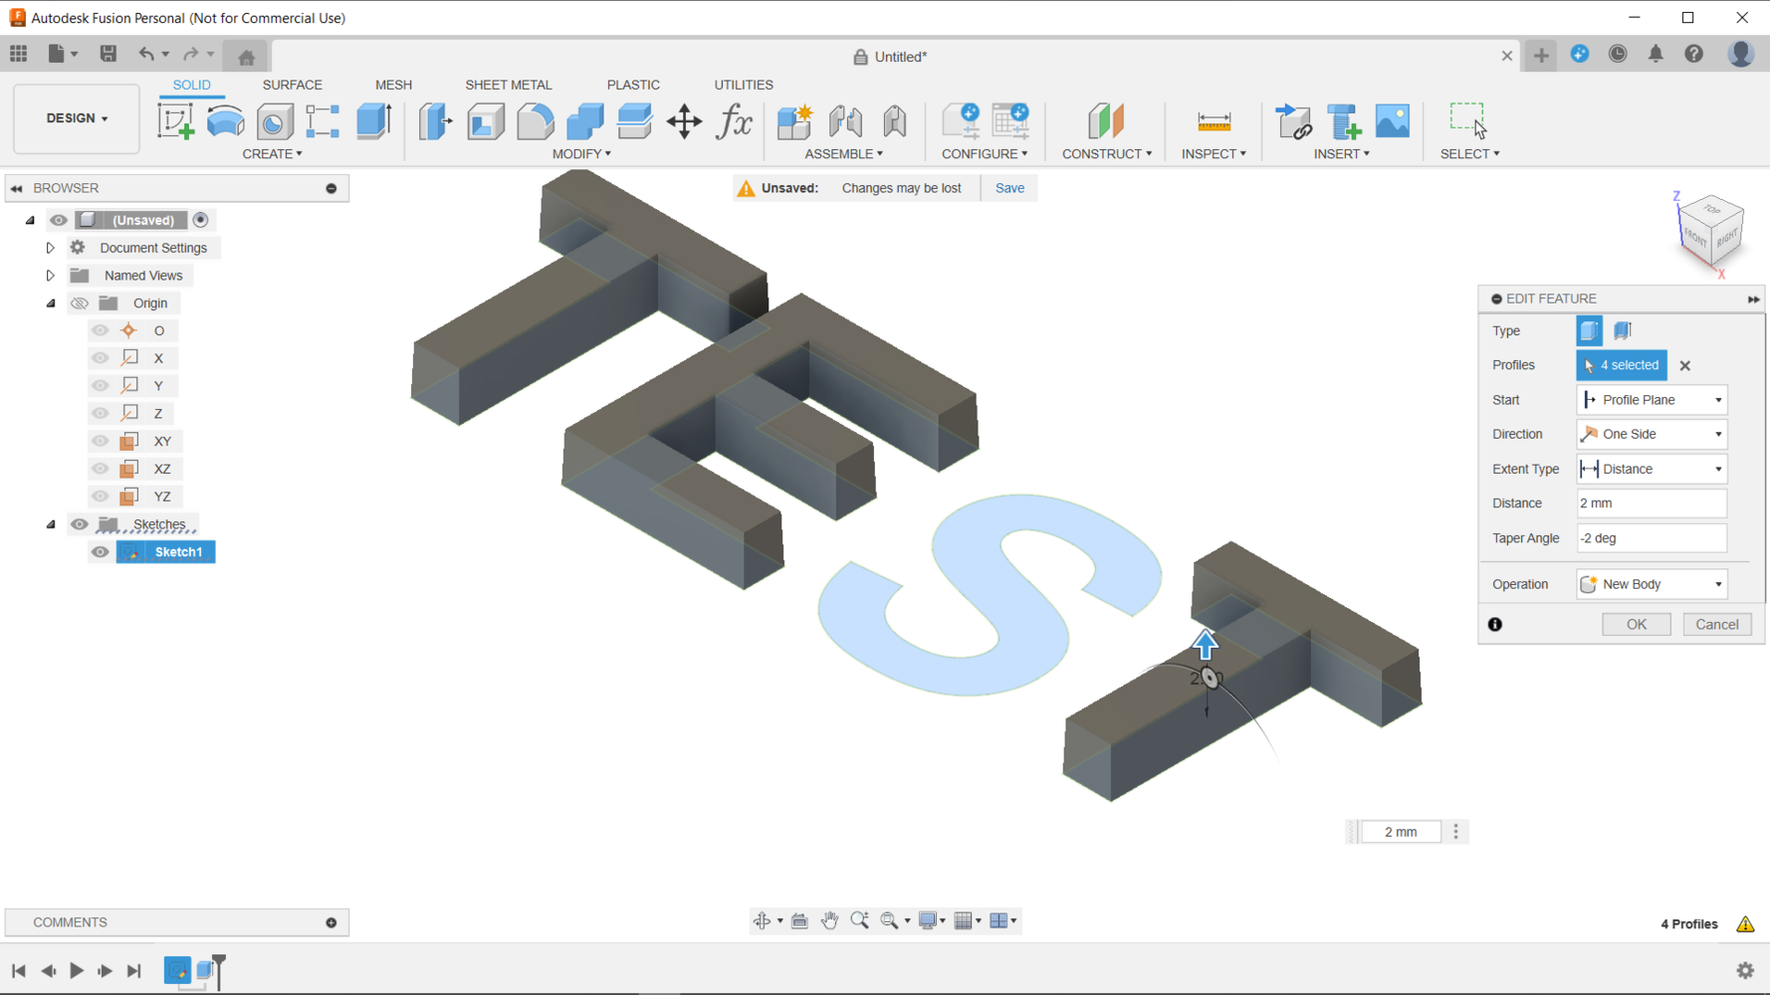
Task: Toggle visibility of origin point O
Action: point(101,330)
